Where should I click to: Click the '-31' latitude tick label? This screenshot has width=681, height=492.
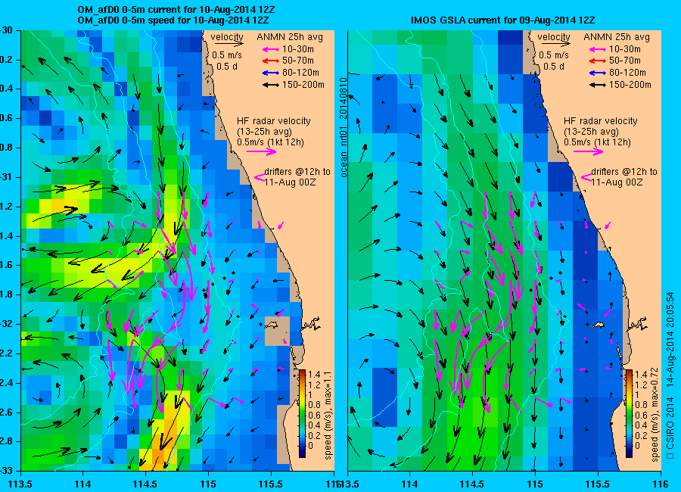pyautogui.click(x=5, y=177)
